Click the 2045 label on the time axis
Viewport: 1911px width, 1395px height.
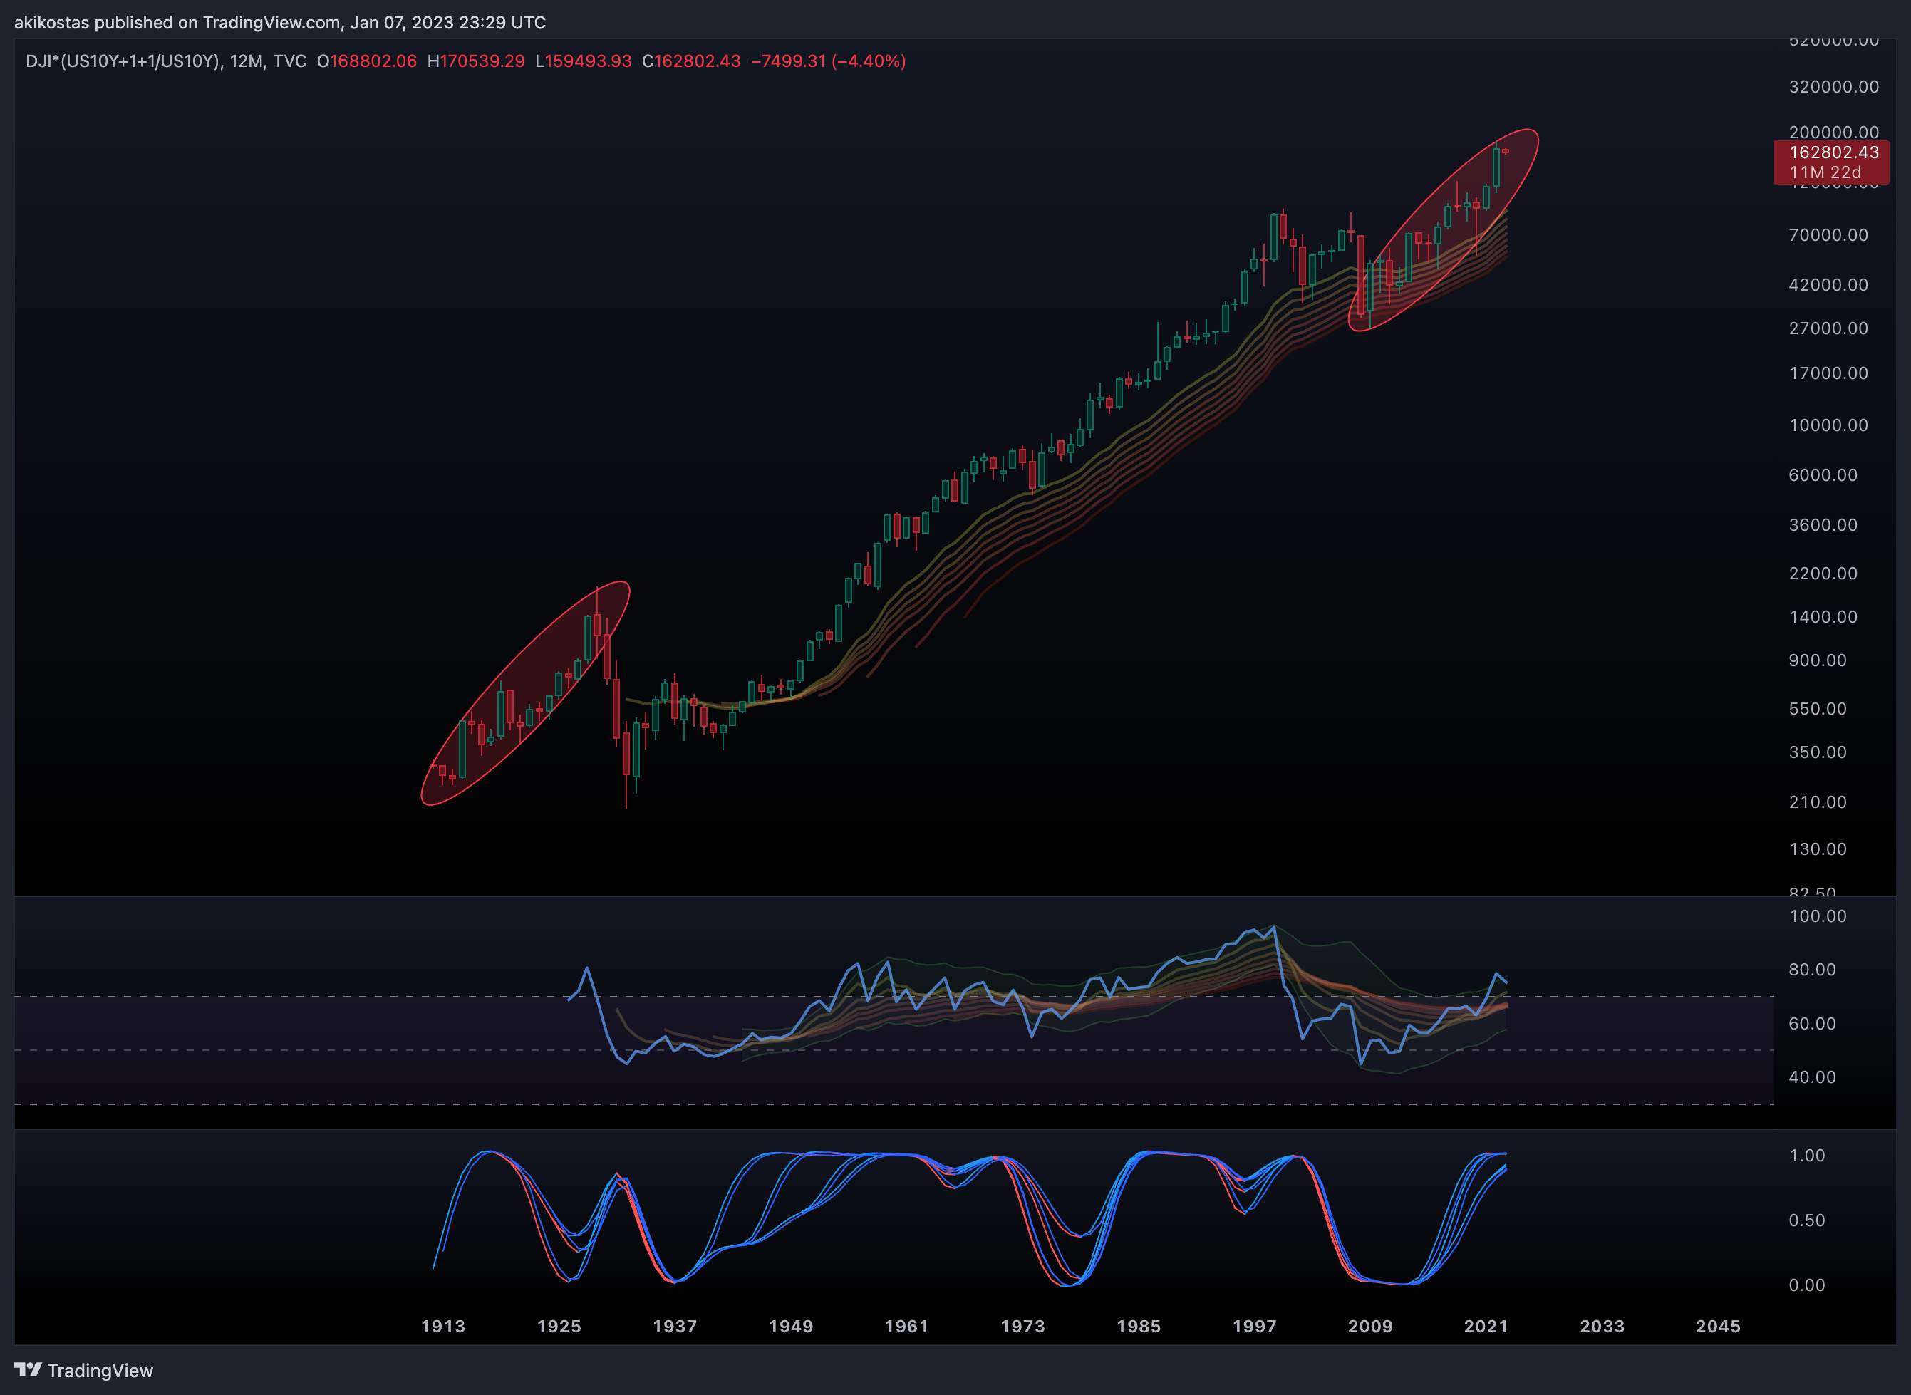[1718, 1327]
